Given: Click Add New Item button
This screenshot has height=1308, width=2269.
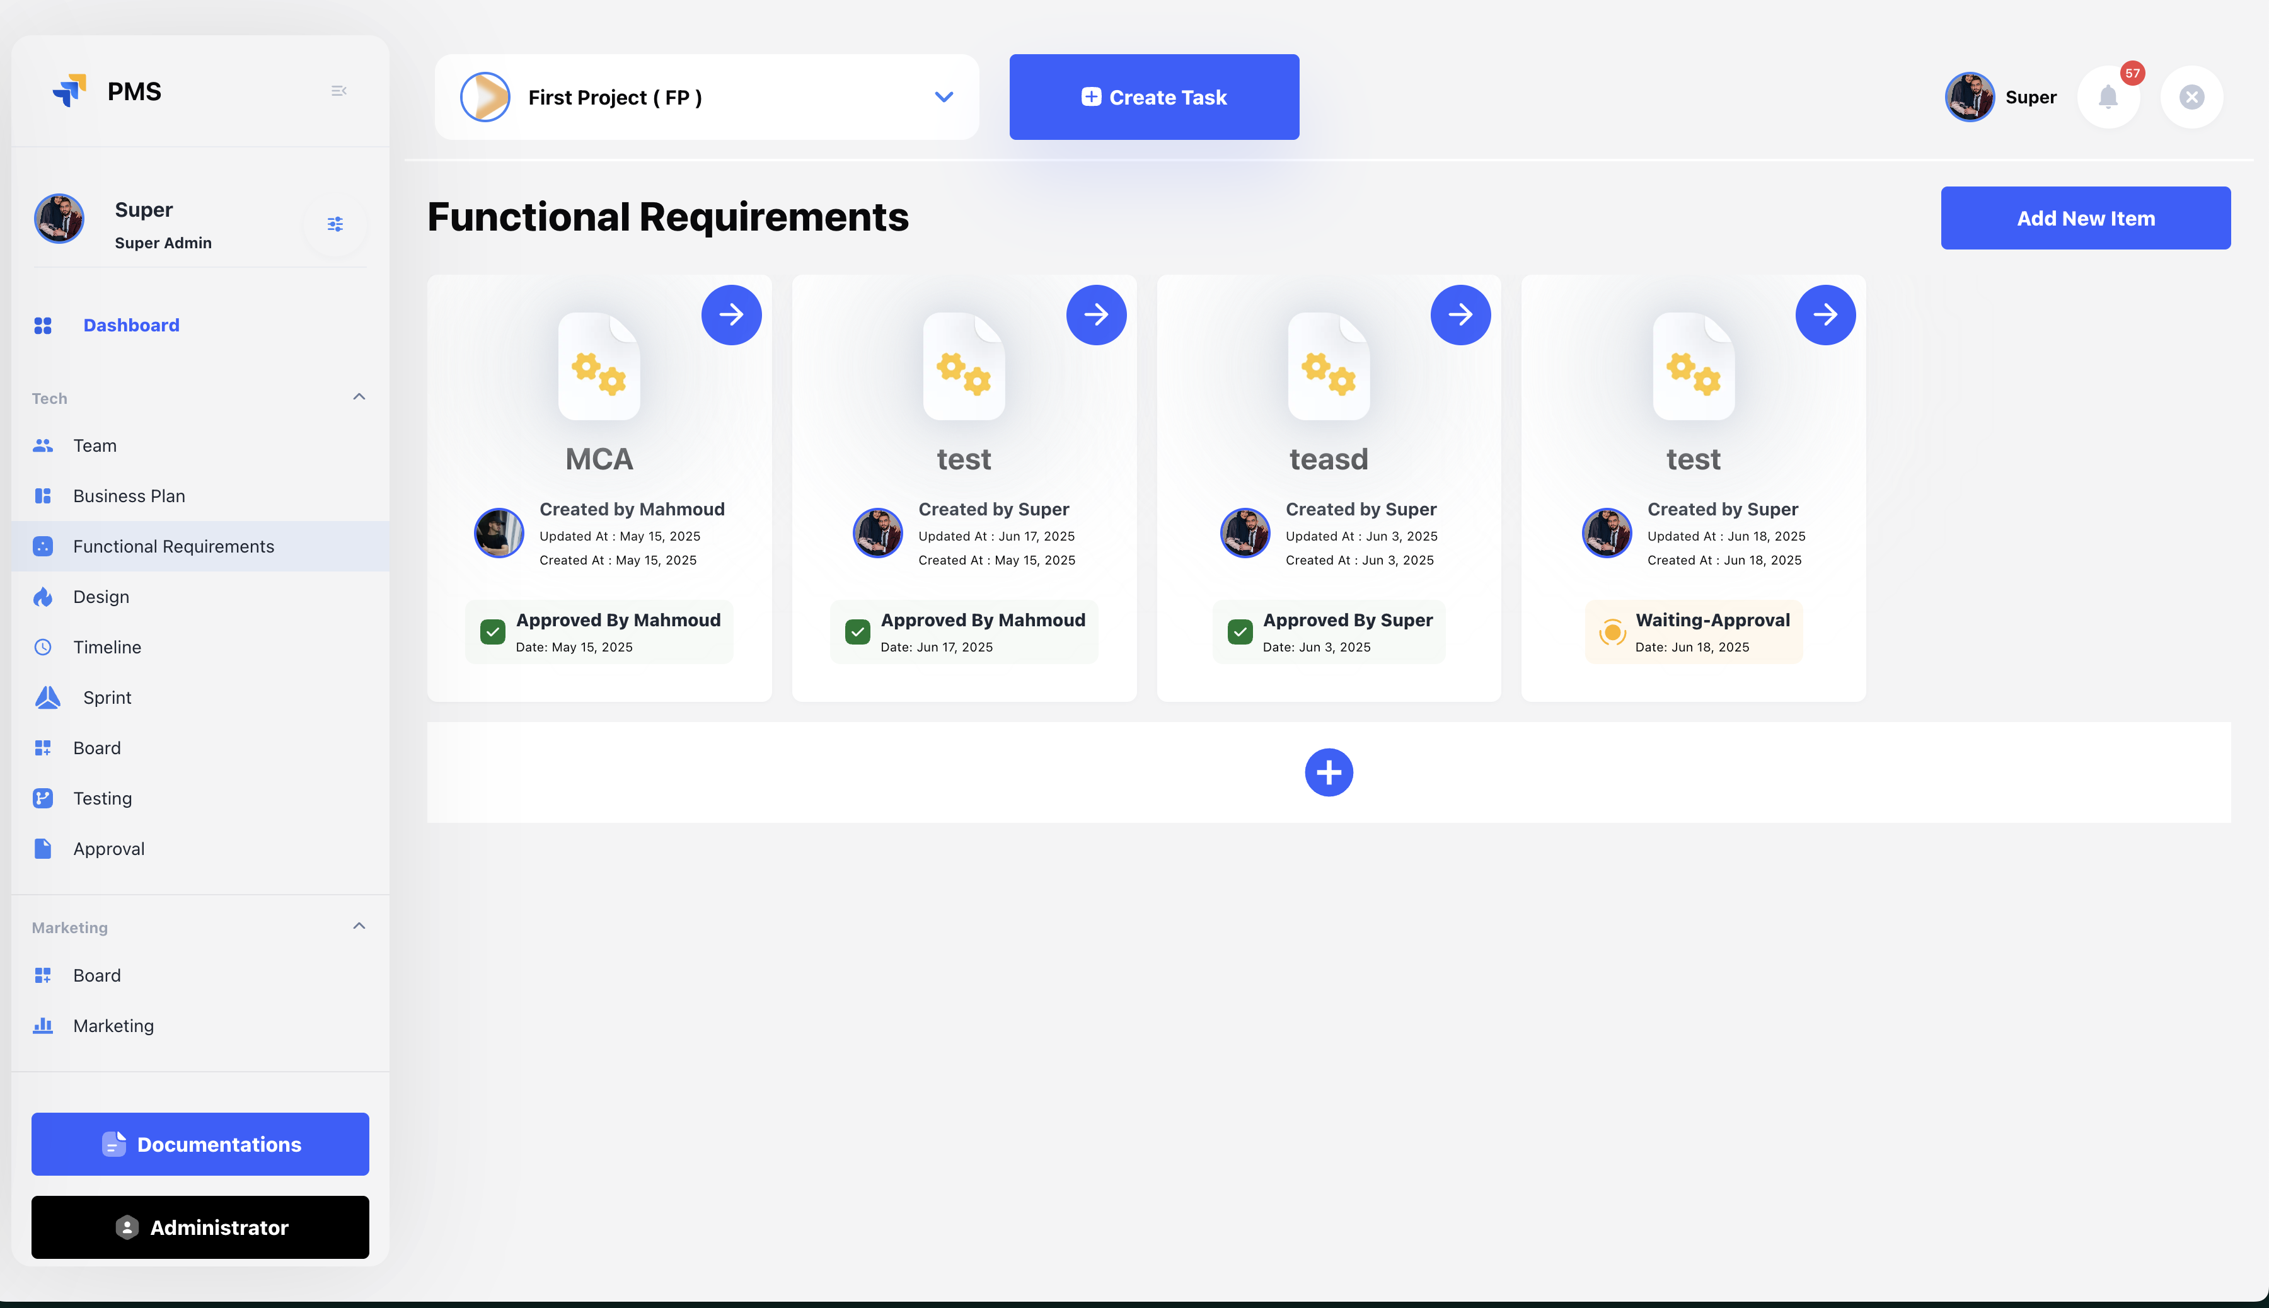Looking at the screenshot, I should coord(2085,218).
